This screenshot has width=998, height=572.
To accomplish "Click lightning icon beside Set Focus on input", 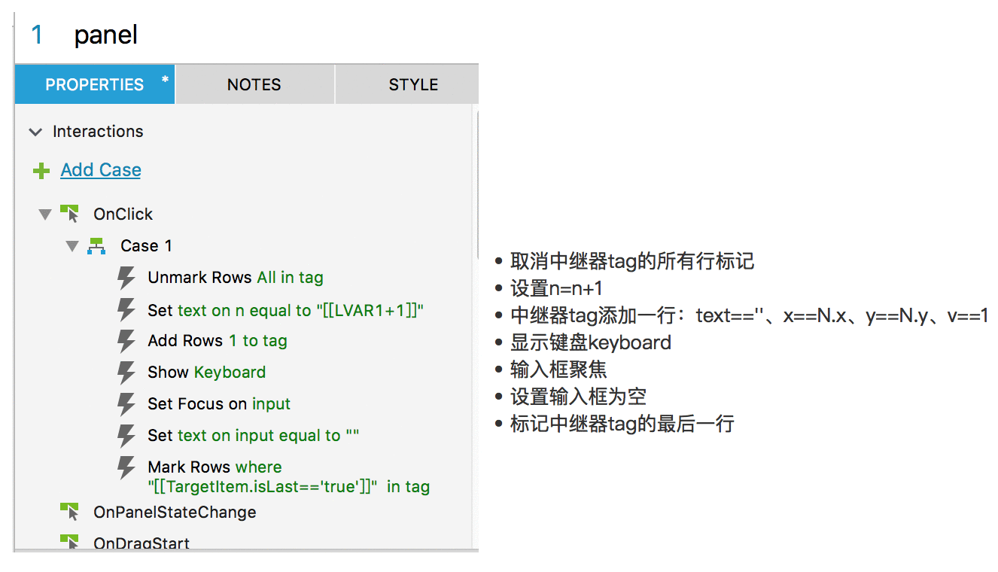I will [x=126, y=404].
